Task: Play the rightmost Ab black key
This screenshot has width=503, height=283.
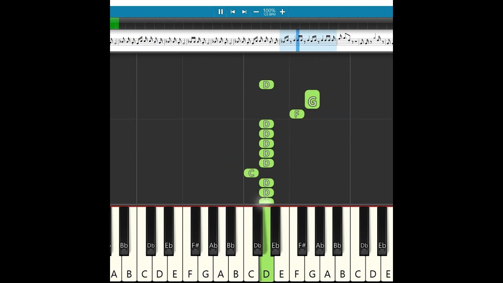Action: [x=320, y=232]
